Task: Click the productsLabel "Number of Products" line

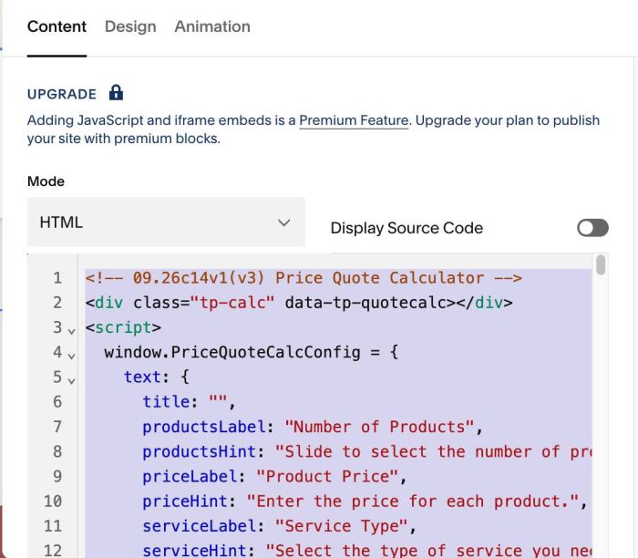Action: point(313,427)
